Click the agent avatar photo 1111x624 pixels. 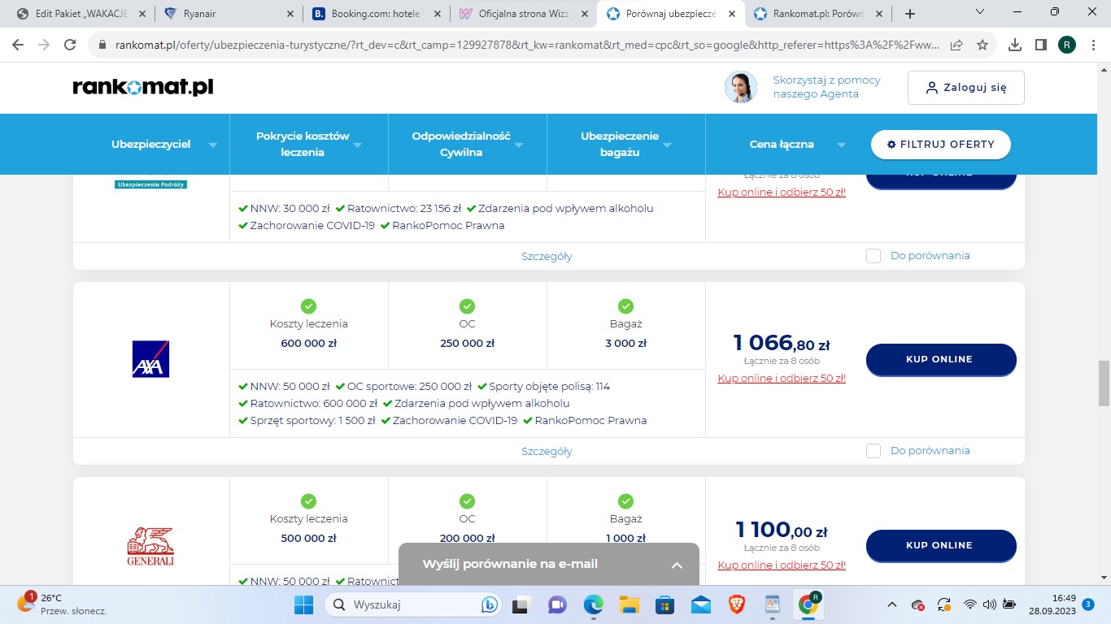tap(741, 87)
